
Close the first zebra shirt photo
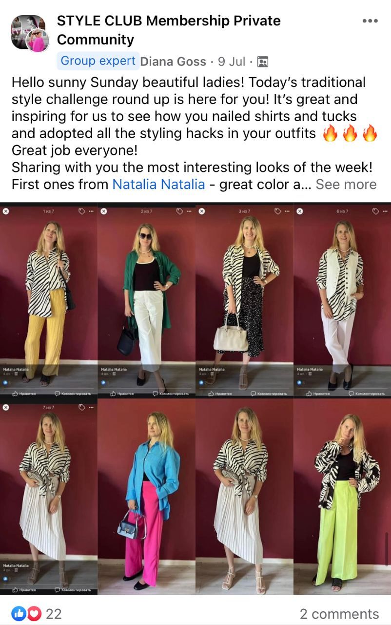point(6,211)
